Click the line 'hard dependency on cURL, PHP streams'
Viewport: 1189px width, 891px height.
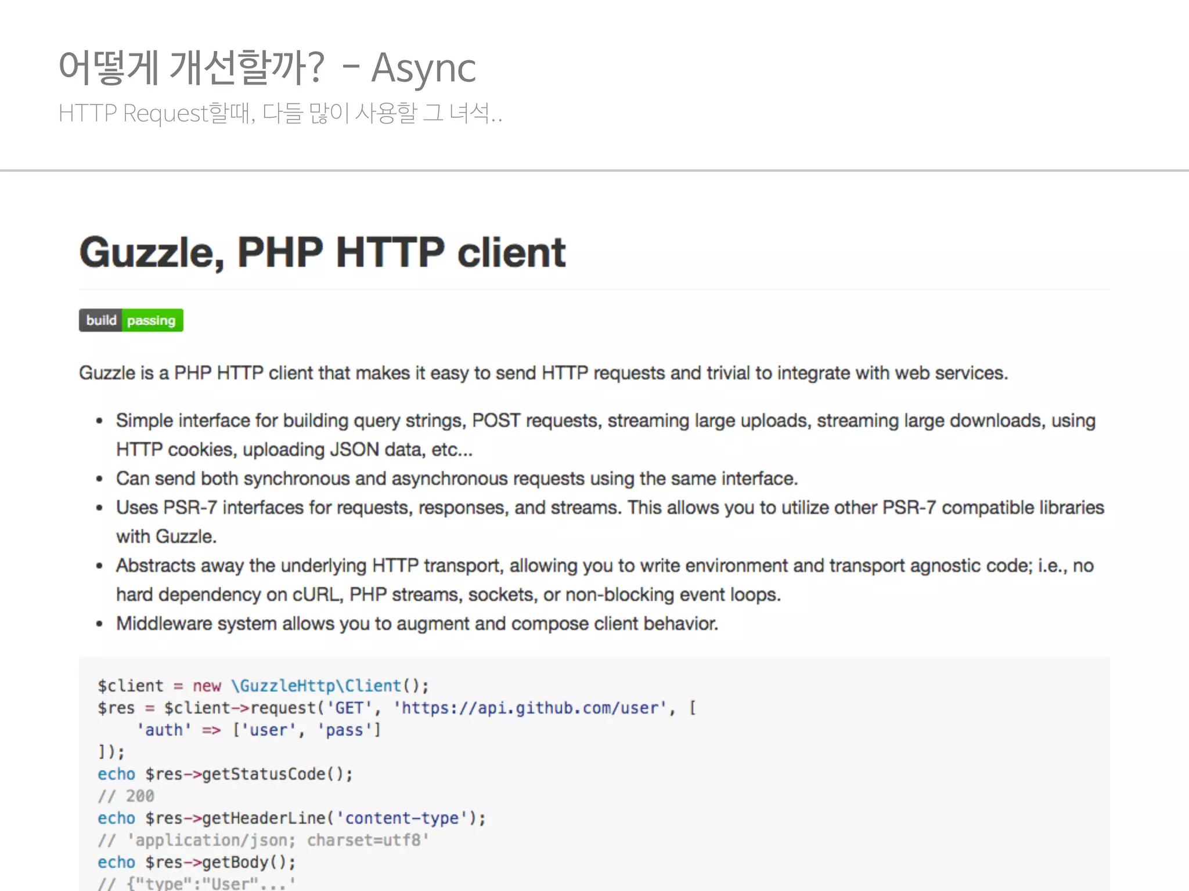tap(448, 595)
